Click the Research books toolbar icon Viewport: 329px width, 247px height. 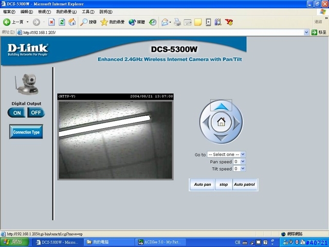[x=218, y=22]
